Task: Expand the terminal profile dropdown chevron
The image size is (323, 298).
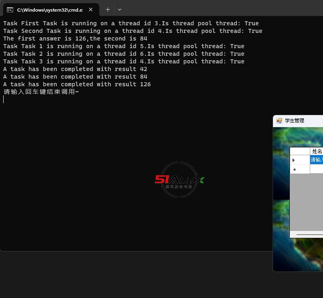Action: pos(120,10)
